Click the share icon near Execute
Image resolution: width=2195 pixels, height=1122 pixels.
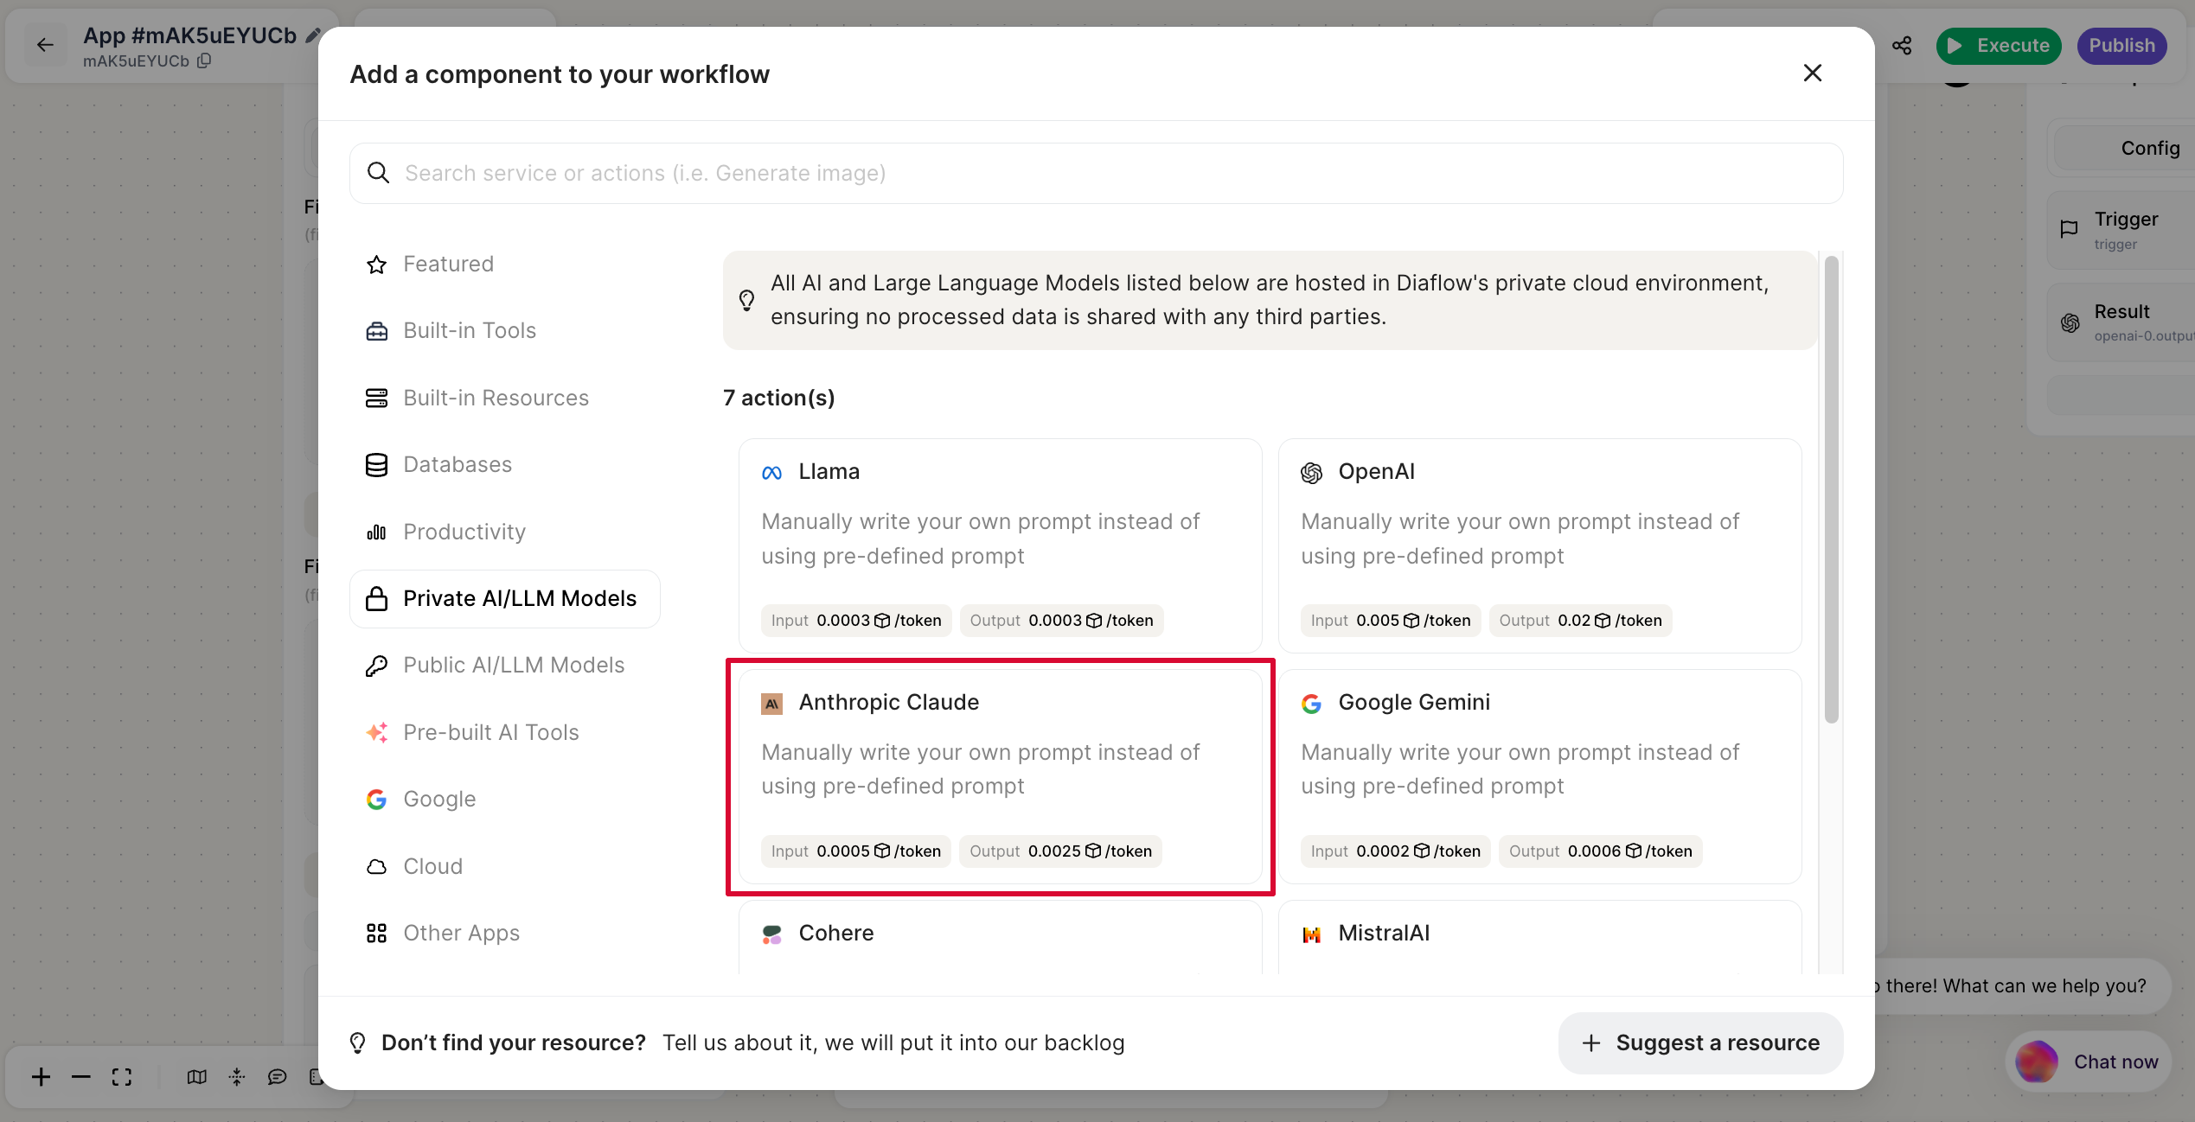point(1902,46)
